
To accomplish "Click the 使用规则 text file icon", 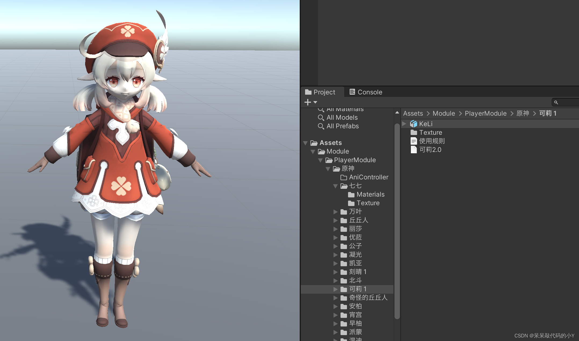I will tap(414, 141).
